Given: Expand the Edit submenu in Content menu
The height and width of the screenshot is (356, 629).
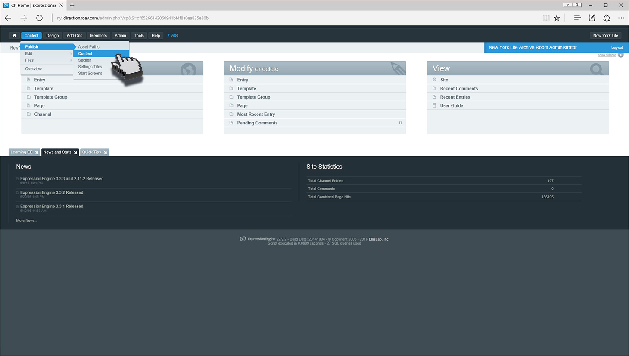Looking at the screenshot, I should click(47, 54).
